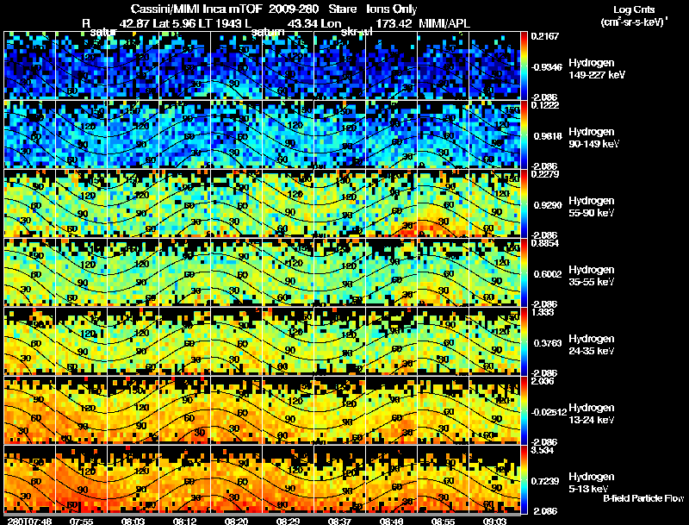Screen dimensions: 689x525
Task: Click the "Hydrogen 55-90 keV" row label
Action: (592, 207)
